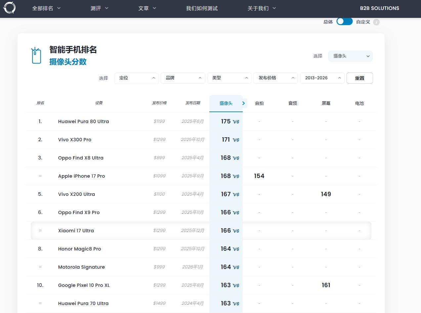This screenshot has height=313, width=421.
Task: Open the 摄像头 selection dropdown
Action: coord(350,56)
